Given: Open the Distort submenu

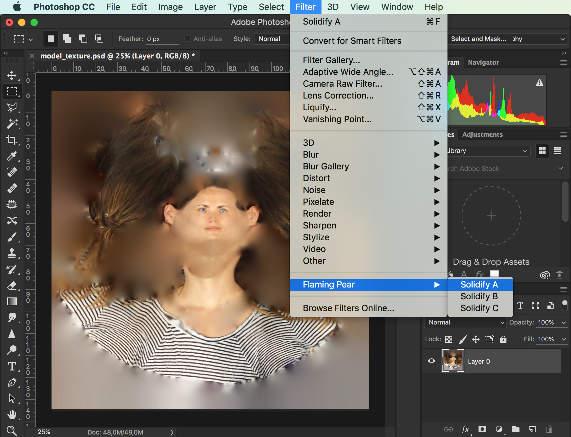Looking at the screenshot, I should click(369, 178).
